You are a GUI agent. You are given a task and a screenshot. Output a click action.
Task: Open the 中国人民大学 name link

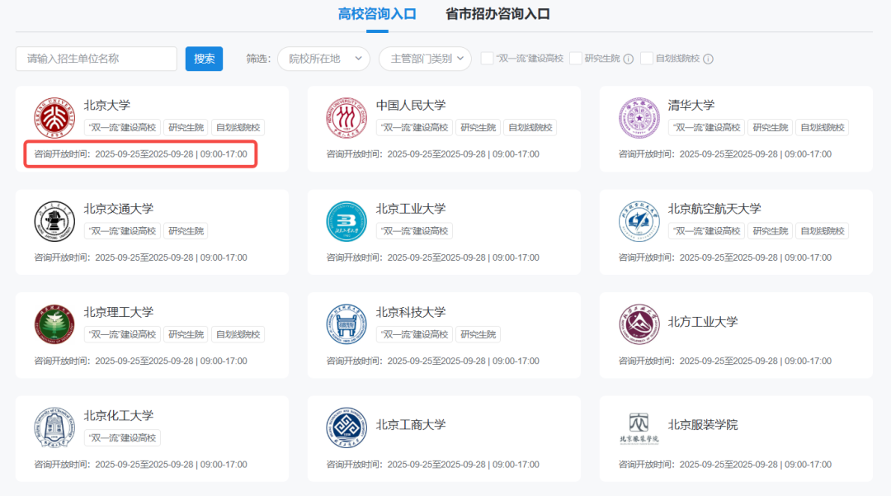pyautogui.click(x=411, y=105)
